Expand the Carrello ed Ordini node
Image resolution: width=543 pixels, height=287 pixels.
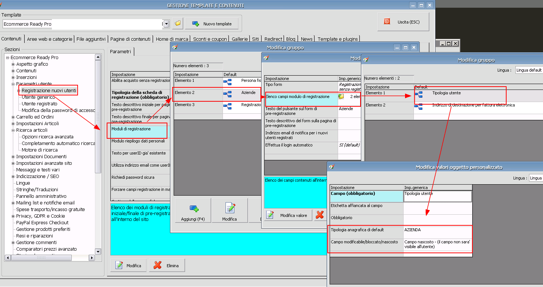point(13,117)
